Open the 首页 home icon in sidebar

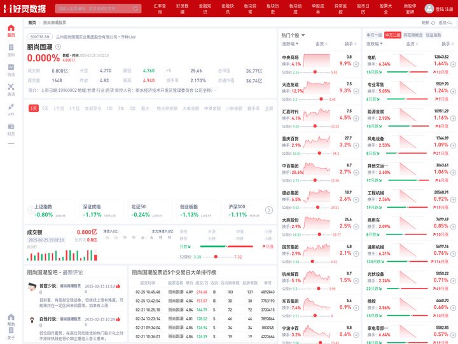click(11, 28)
